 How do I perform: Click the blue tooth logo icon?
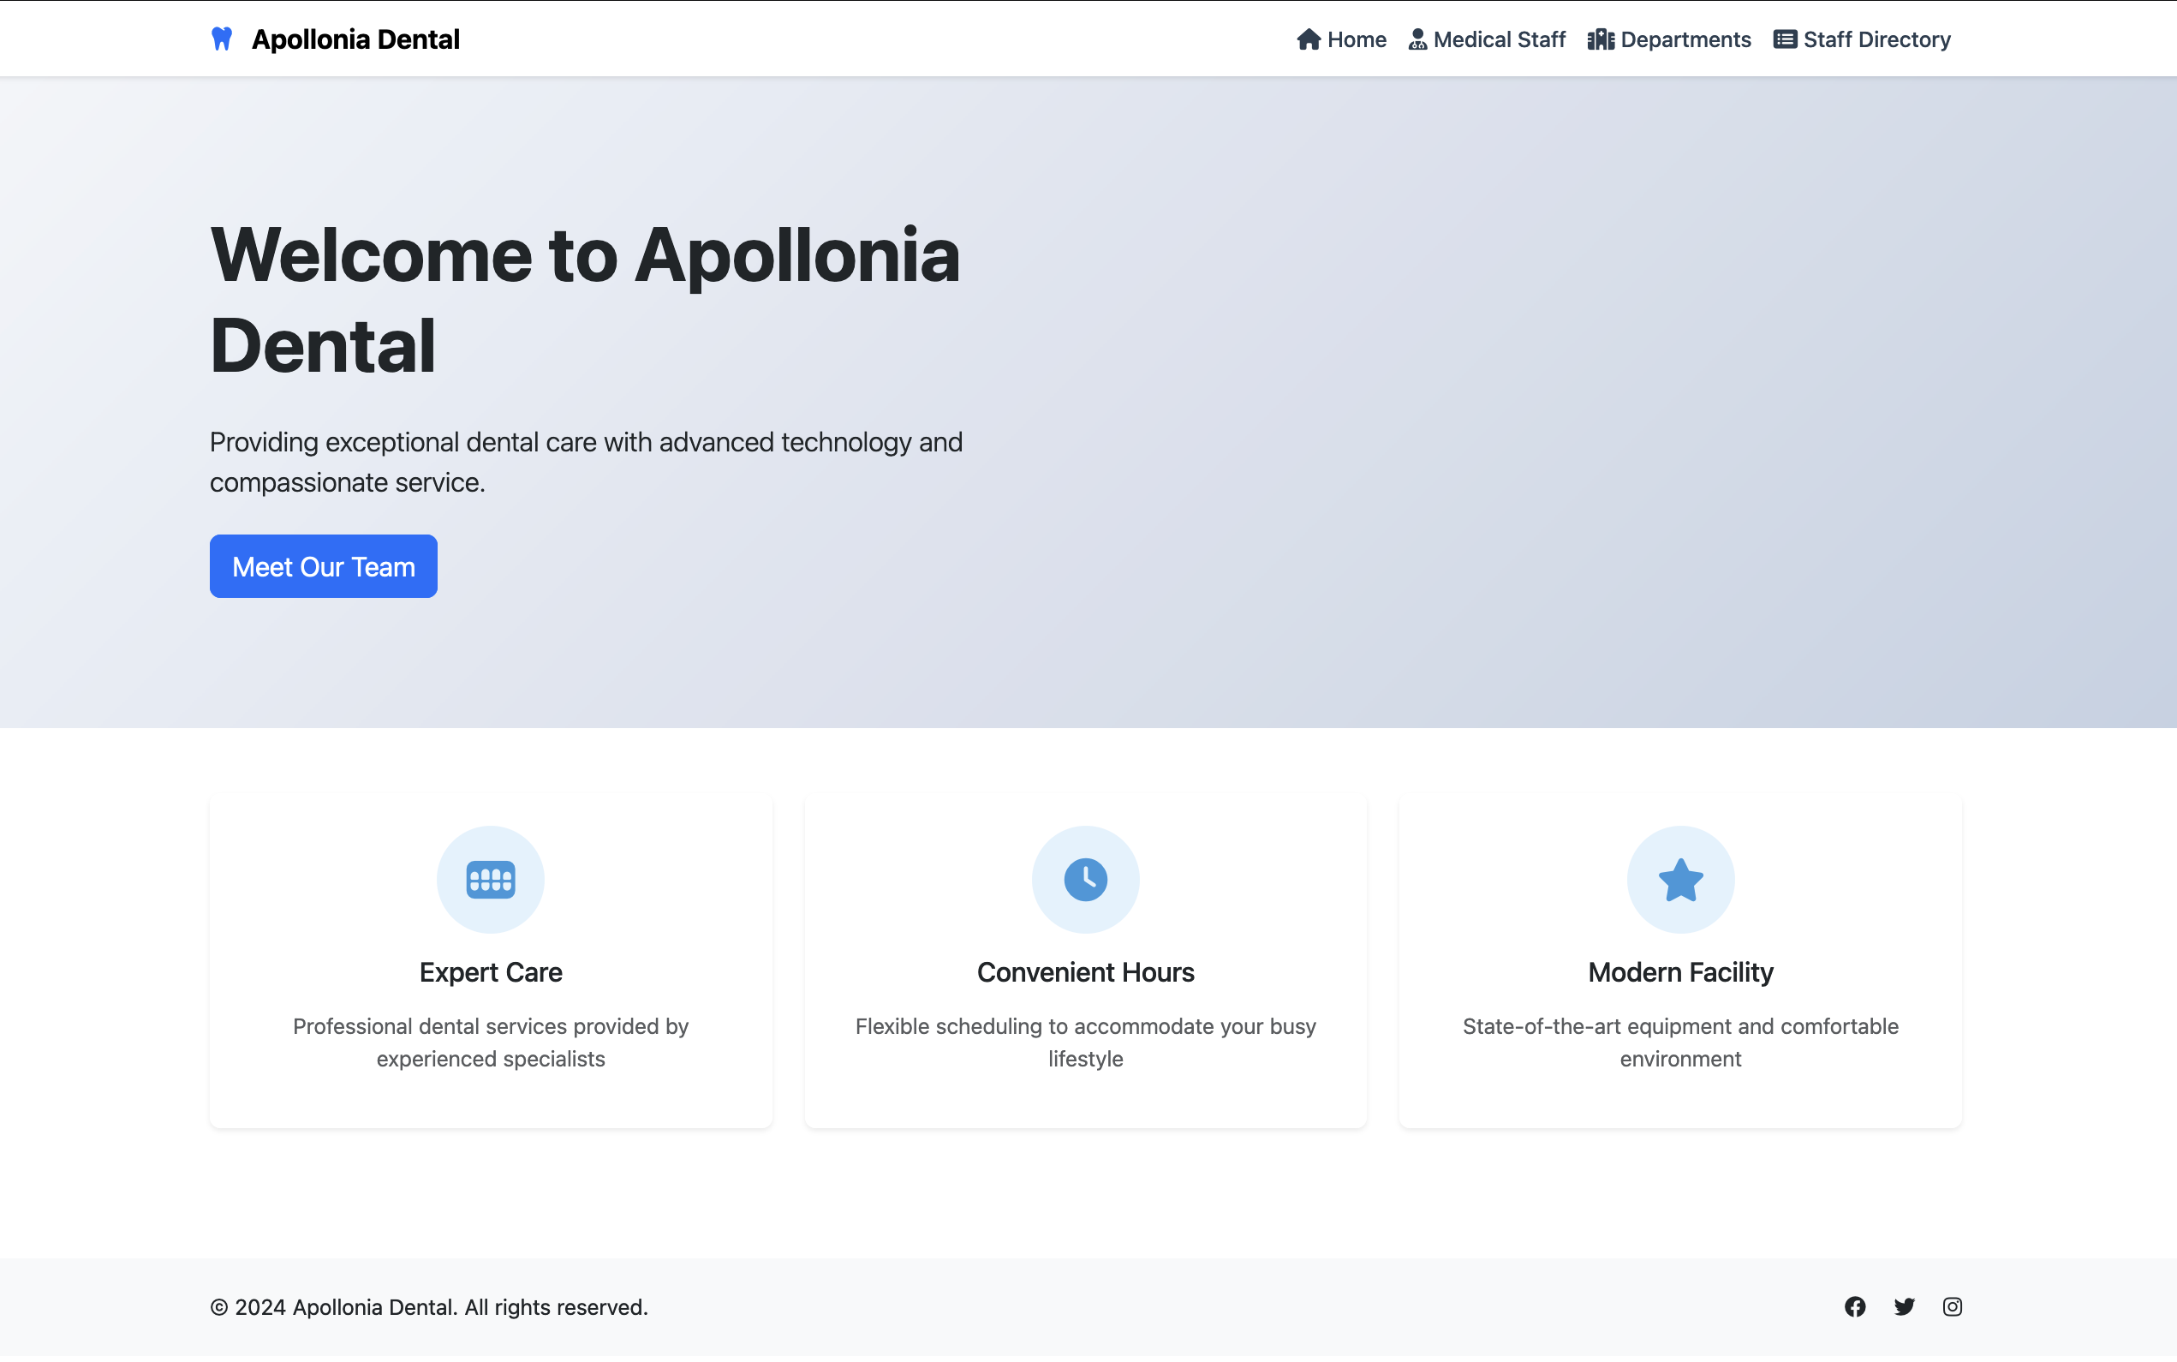tap(222, 39)
